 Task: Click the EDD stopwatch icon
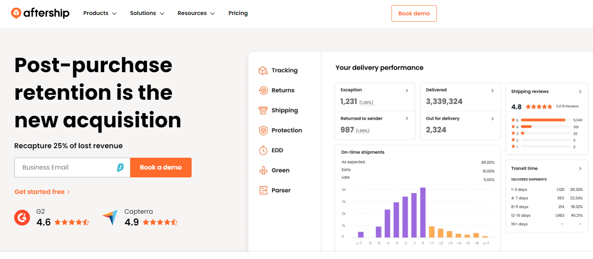pyautogui.click(x=263, y=150)
